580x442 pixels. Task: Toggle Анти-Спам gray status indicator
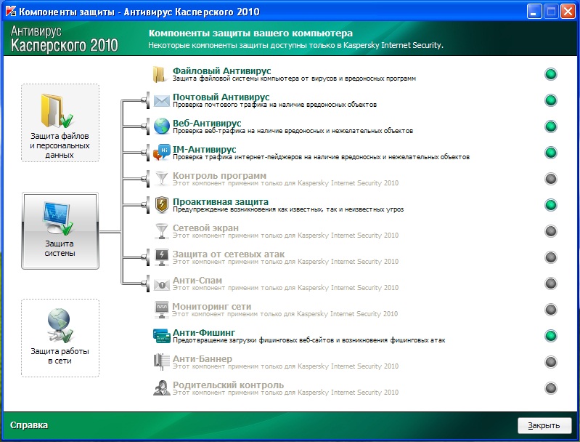[551, 284]
